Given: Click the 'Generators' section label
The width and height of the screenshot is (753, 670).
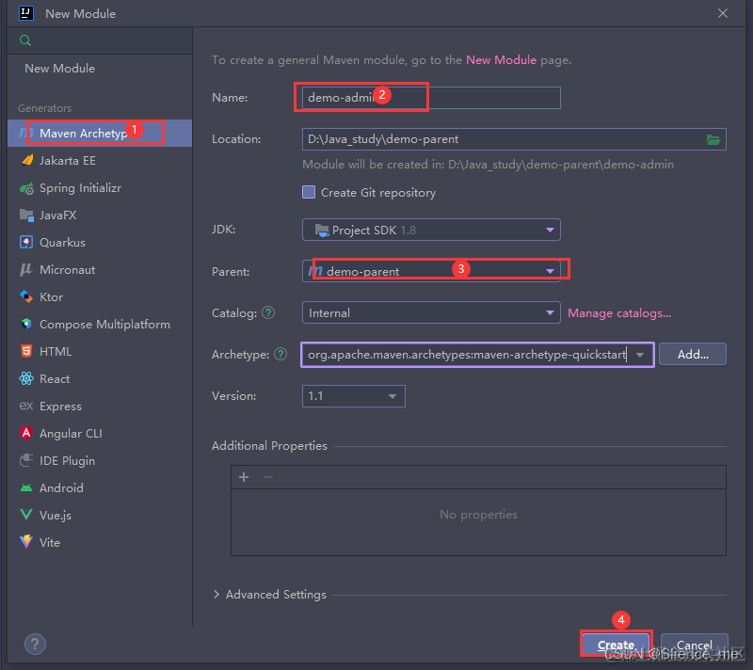Looking at the screenshot, I should (44, 108).
